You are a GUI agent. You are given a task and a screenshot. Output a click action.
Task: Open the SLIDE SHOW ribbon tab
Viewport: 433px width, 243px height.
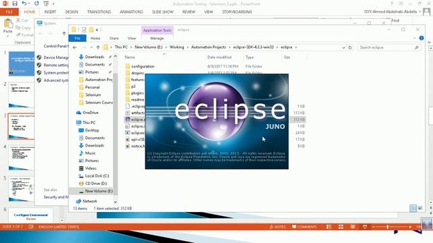click(x=162, y=12)
